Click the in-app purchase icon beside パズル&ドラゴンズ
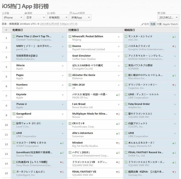The height and width of the screenshot is (179, 181). (126, 46)
